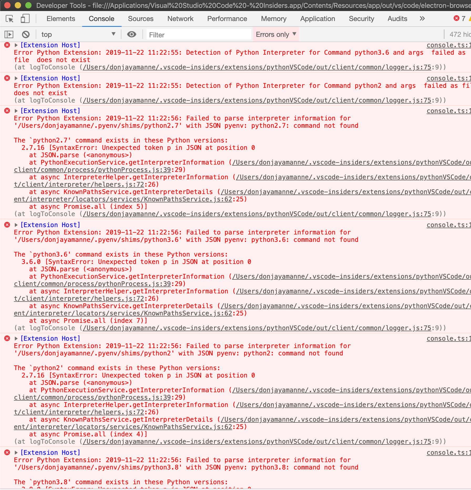Select the inspect element tool
The height and width of the screenshot is (490, 471).
10,19
